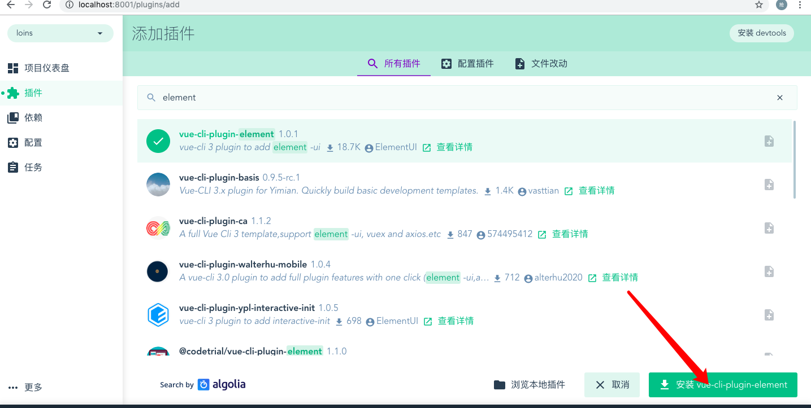This screenshot has height=408, width=811.
Task: Click file-add icon on vue-cli-plugin-element row
Action: tap(769, 141)
